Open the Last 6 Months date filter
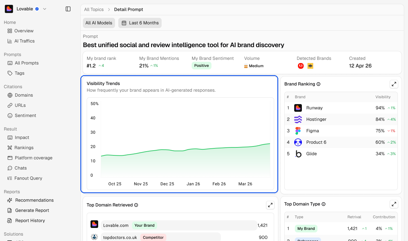The image size is (408, 241). point(140,23)
